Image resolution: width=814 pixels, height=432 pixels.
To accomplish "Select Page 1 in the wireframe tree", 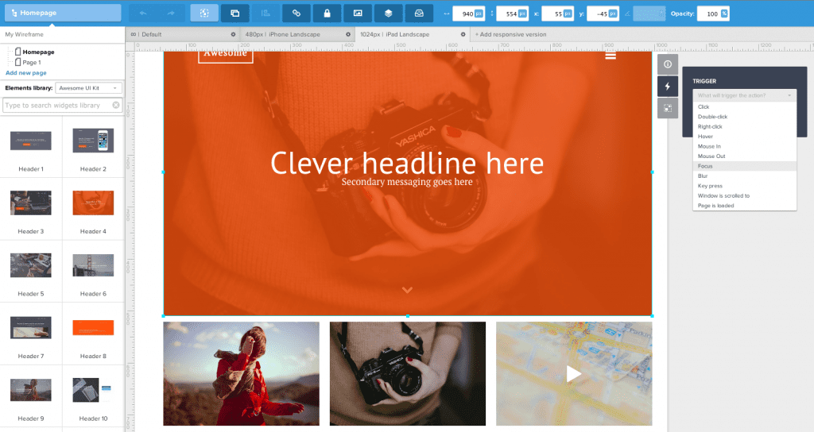I will 32,62.
